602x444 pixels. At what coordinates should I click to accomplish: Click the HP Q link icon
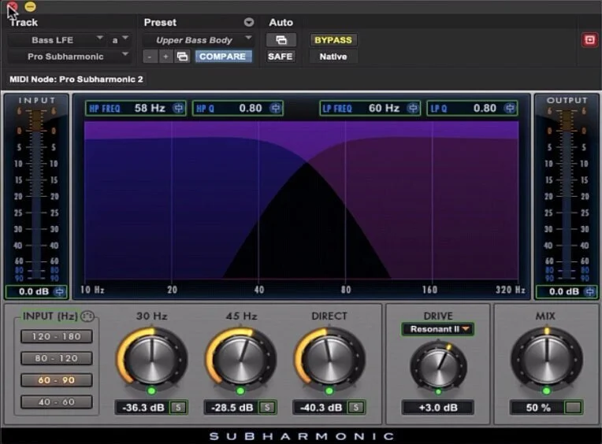tap(275, 108)
